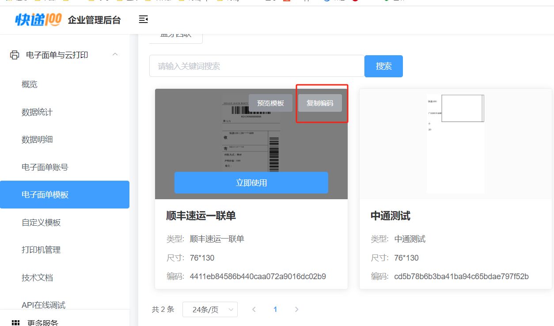Select the 电子面单模板 menu item
This screenshot has width=554, height=326.
(65, 194)
